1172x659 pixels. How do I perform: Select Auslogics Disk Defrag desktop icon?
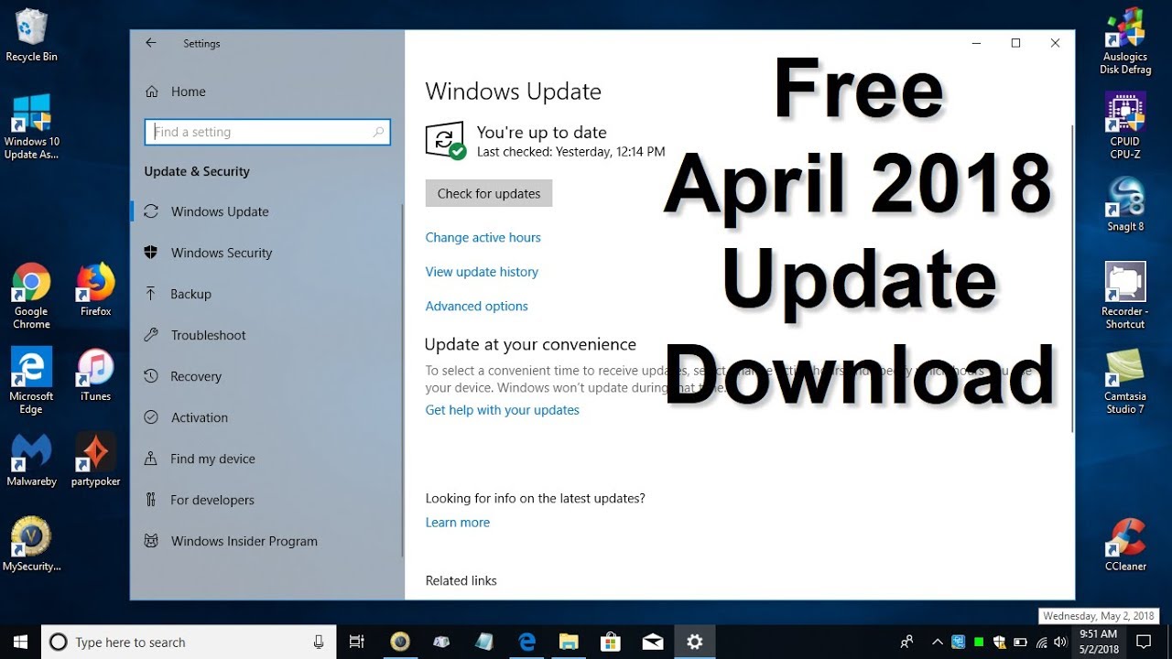pos(1125,41)
